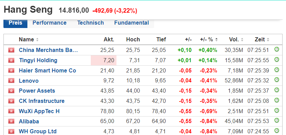Click the clock icon in Alibaba row
286x135 pixels.
coord(277,120)
